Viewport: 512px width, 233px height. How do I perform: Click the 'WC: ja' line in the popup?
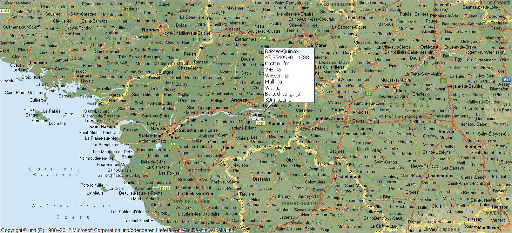click(273, 88)
